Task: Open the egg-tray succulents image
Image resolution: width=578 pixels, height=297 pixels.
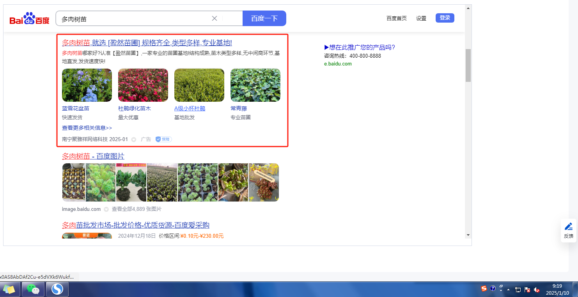Action: [x=73, y=182]
